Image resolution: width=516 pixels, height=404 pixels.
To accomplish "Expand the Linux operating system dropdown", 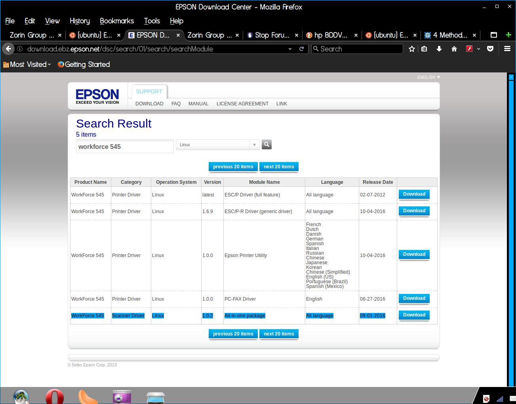I will point(254,145).
